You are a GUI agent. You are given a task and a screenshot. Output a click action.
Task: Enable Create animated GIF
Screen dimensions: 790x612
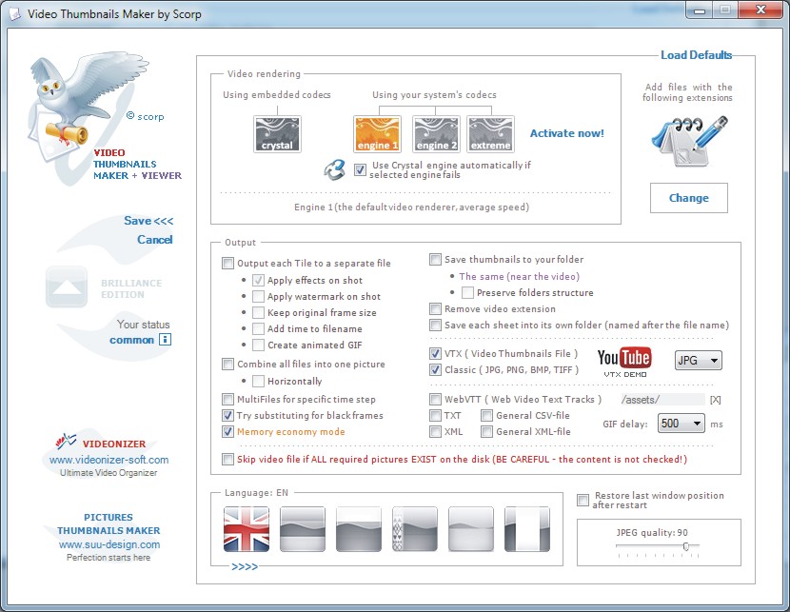258,345
